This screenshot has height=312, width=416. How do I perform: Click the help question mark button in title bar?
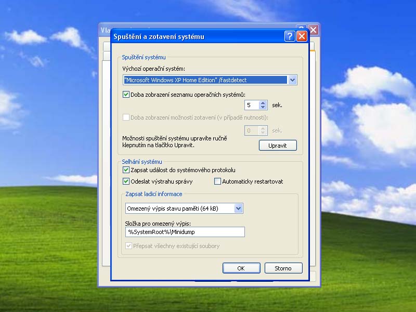pos(290,36)
